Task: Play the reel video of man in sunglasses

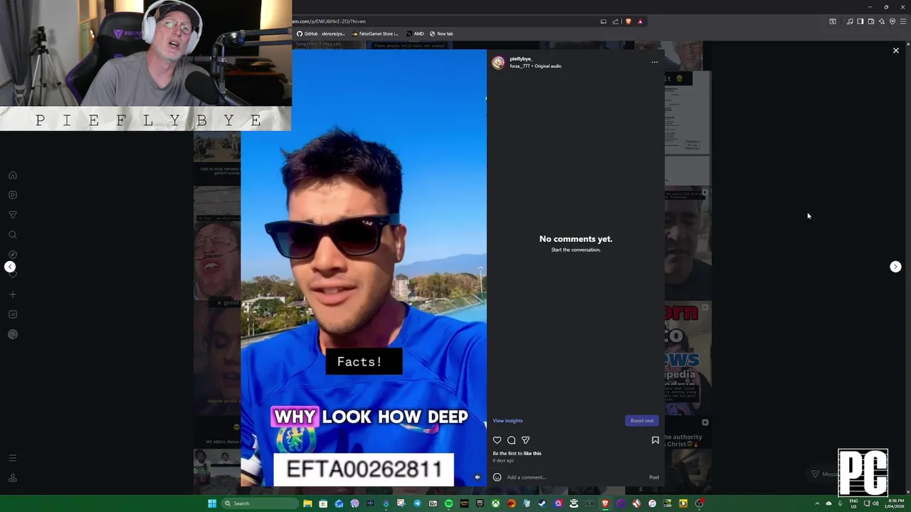Action: pyautogui.click(x=364, y=267)
